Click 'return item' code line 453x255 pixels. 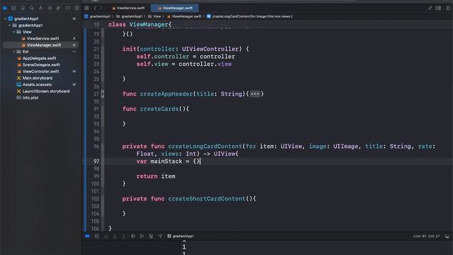point(156,176)
